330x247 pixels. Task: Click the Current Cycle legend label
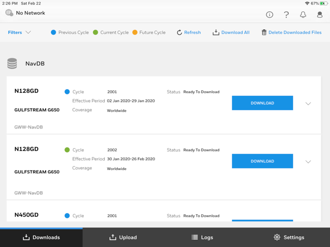click(114, 32)
